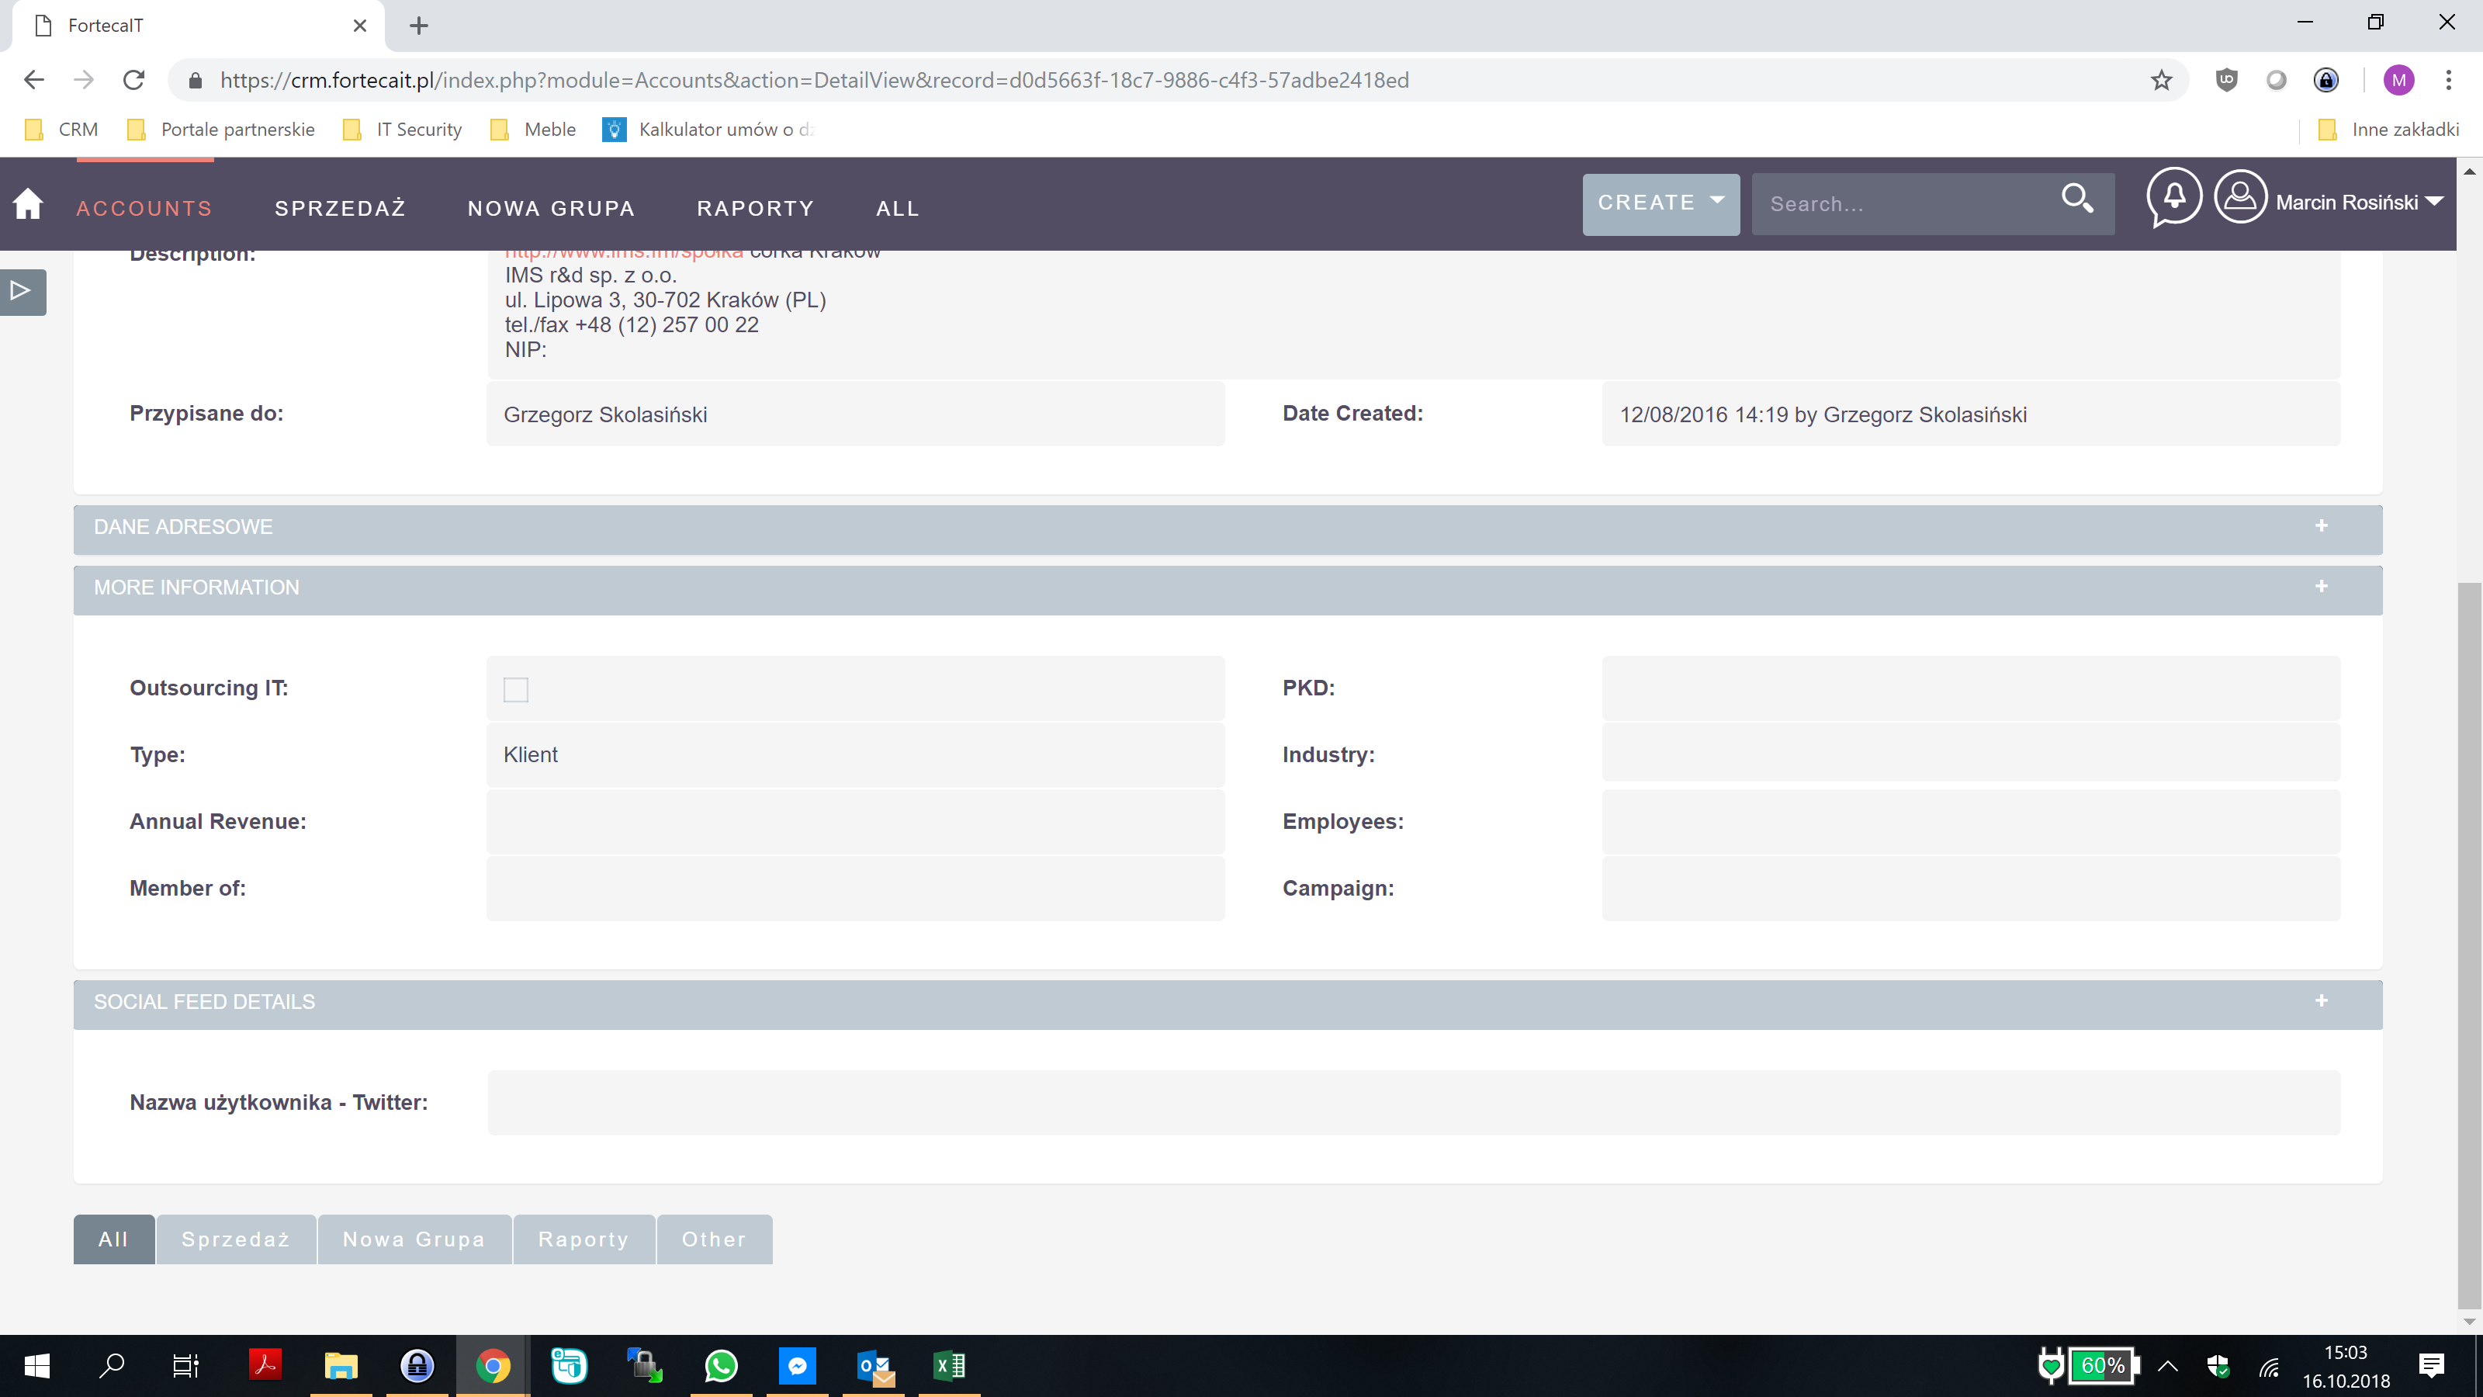Image resolution: width=2483 pixels, height=1397 pixels.
Task: Open WhatsApp from the taskbar
Action: [721, 1365]
